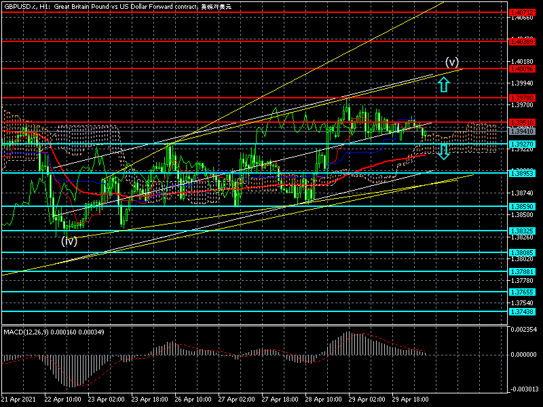Click the 26 Apr 10:00 time label
The image size is (543, 407).
click(193, 400)
